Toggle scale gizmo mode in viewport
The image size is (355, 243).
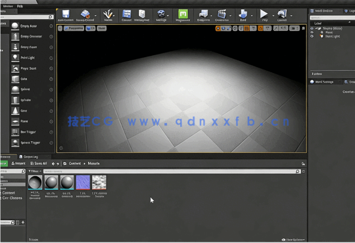pyautogui.click(x=229, y=28)
